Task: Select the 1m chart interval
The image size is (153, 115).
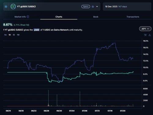Action: click(6, 35)
